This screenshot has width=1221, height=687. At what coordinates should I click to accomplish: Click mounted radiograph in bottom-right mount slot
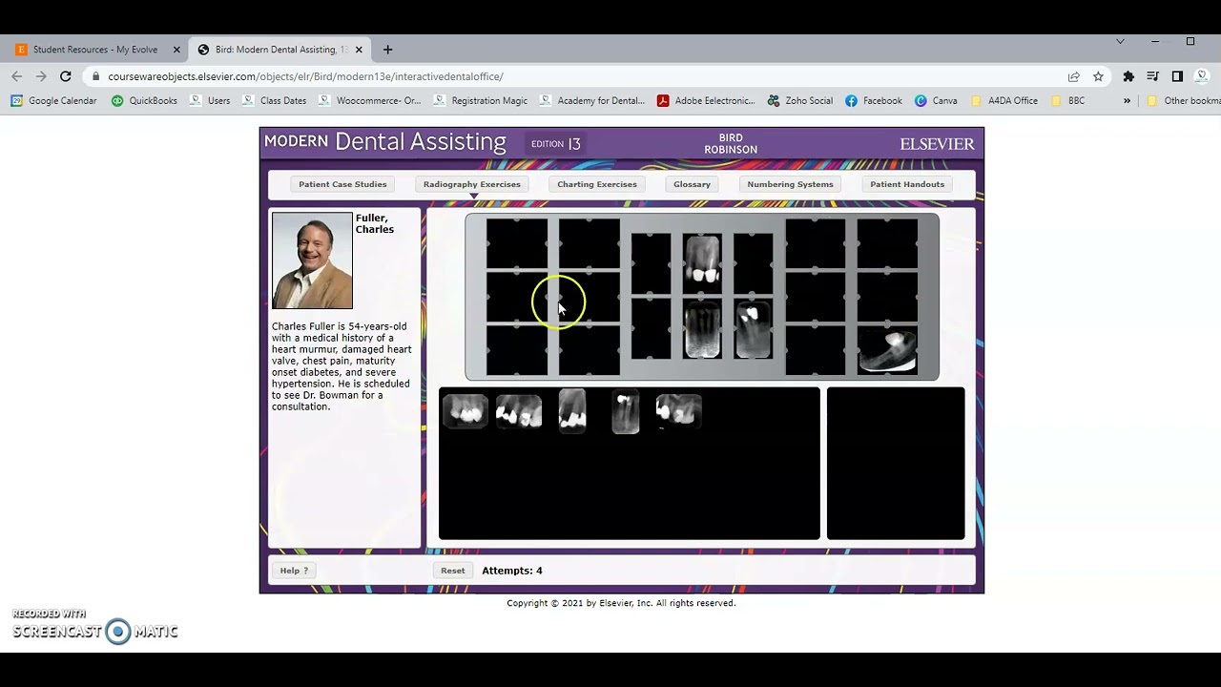pos(887,350)
